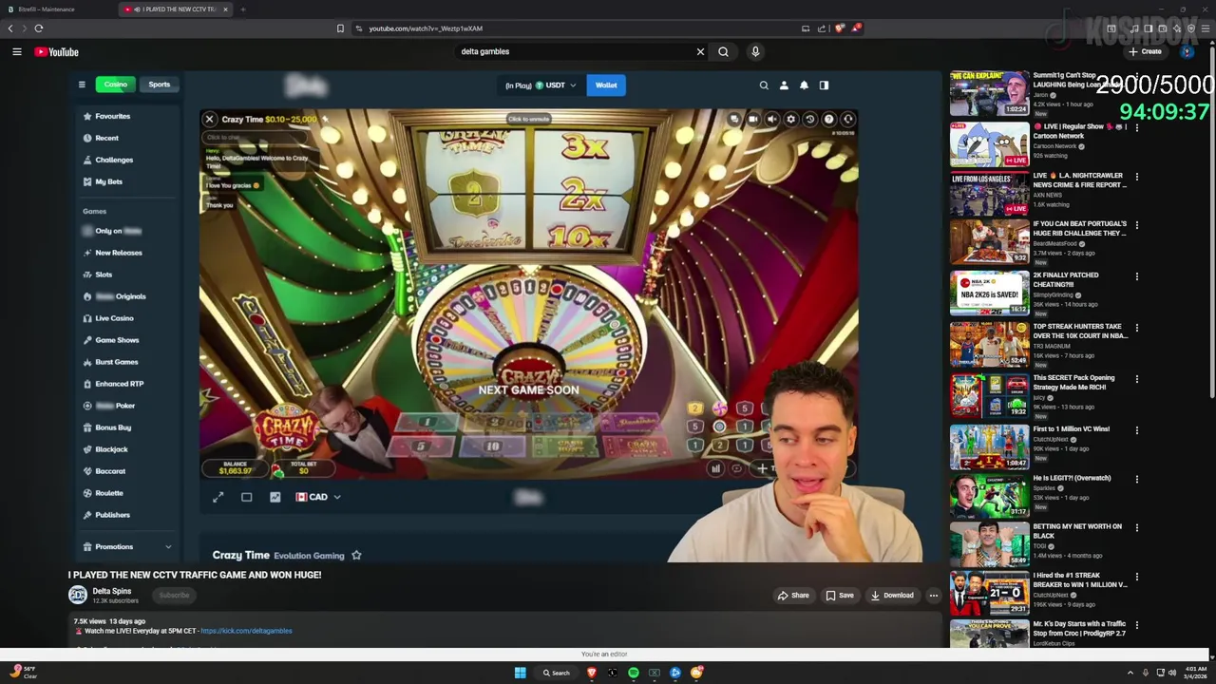This screenshot has width=1216, height=684.
Task: Open Crazy Time chat icon
Action: click(x=733, y=120)
